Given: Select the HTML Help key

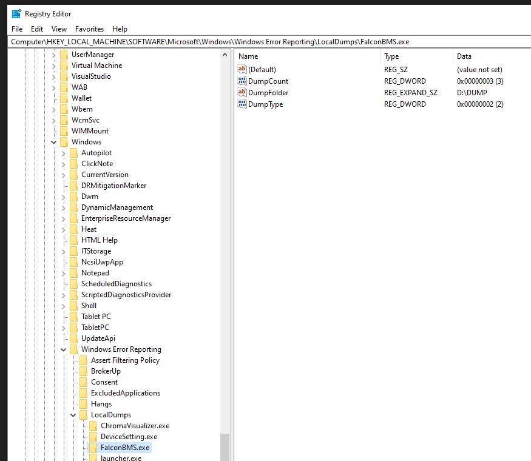Looking at the screenshot, I should pos(100,240).
